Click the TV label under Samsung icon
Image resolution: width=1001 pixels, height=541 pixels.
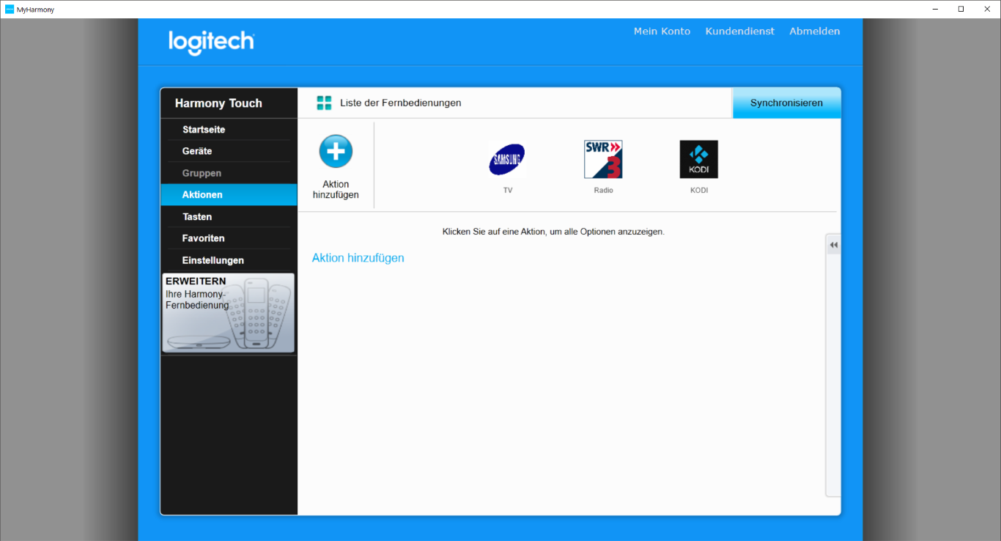pyautogui.click(x=507, y=191)
